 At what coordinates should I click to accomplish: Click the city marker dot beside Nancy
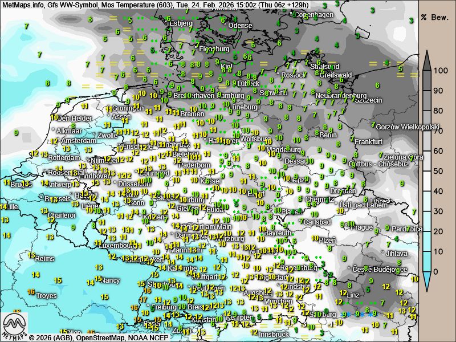pos(100,280)
